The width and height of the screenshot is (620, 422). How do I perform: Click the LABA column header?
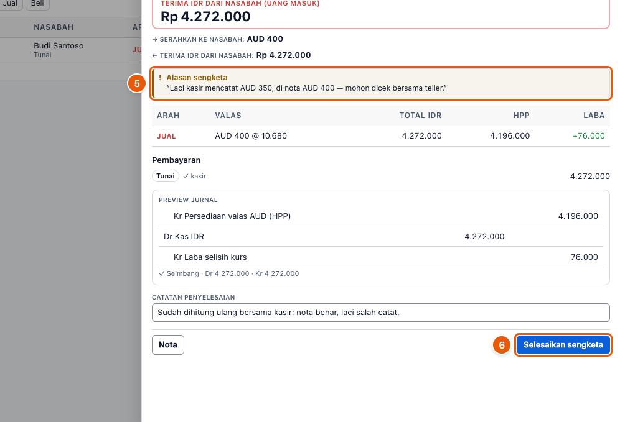tap(594, 116)
